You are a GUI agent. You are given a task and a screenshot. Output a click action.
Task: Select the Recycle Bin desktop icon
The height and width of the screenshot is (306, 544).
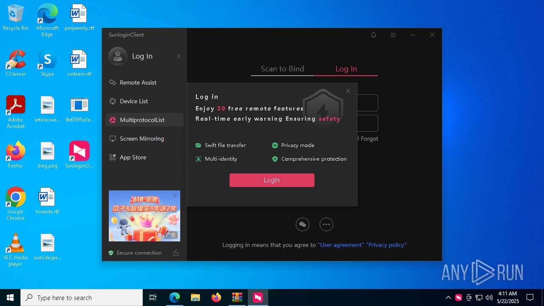click(x=16, y=18)
